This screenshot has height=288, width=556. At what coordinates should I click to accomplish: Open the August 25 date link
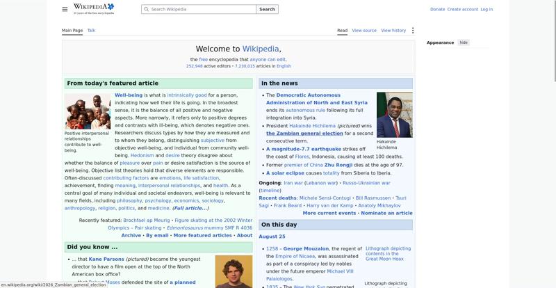coord(272,237)
